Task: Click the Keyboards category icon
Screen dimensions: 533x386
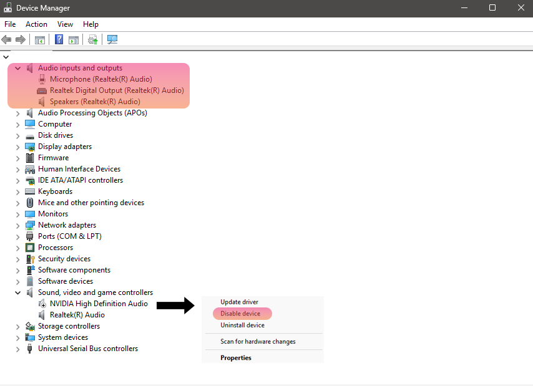Action: [30, 191]
